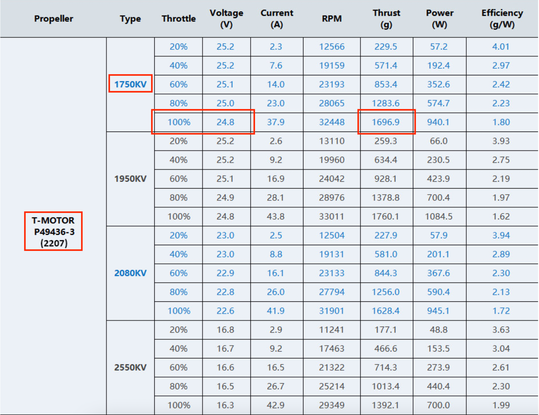Click RPM value 23193
This screenshot has width=539, height=415.
pos(332,84)
